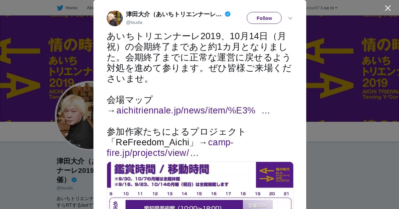Follow the @tsuda account

click(264, 18)
